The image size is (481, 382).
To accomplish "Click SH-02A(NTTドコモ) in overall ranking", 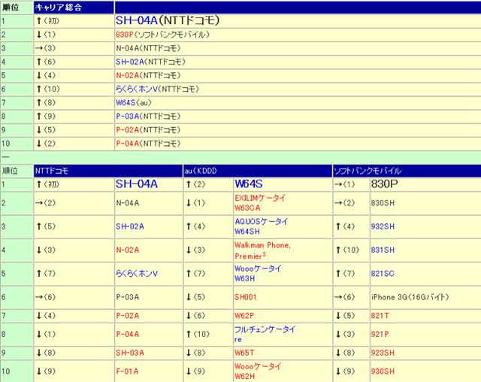I will tap(150, 62).
